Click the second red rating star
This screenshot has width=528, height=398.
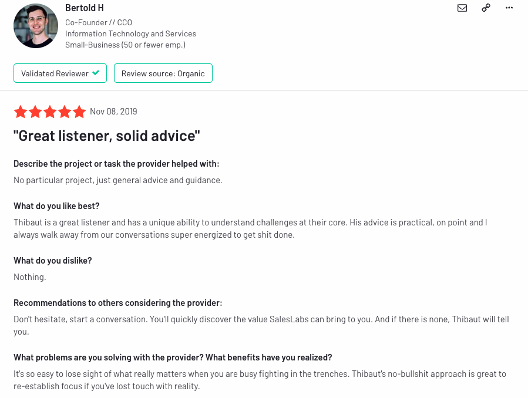click(x=35, y=112)
